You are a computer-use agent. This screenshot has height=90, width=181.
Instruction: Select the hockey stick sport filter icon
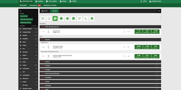[86, 18]
